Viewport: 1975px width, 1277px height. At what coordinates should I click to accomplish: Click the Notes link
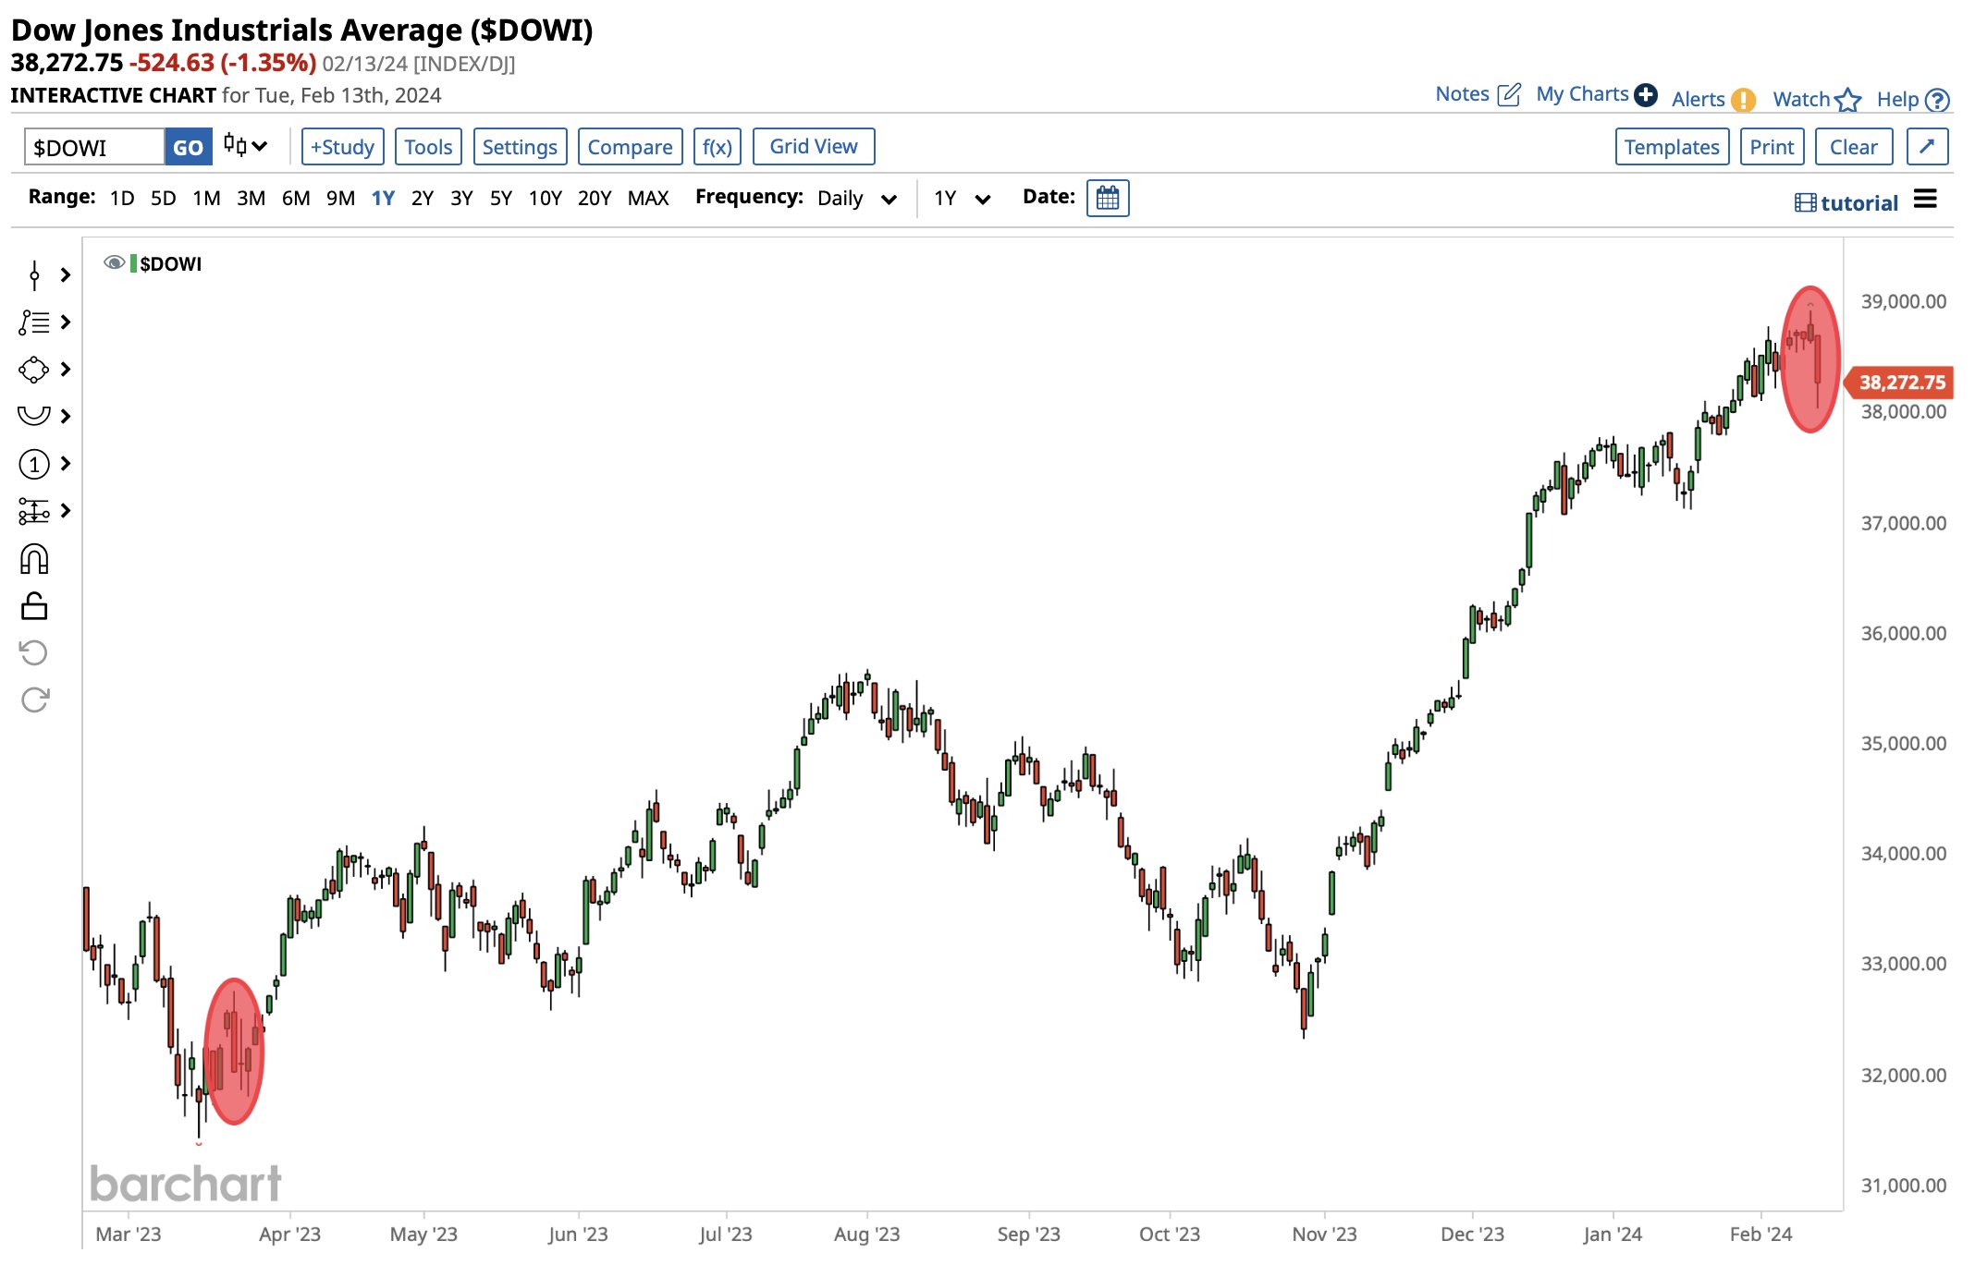pyautogui.click(x=1462, y=94)
